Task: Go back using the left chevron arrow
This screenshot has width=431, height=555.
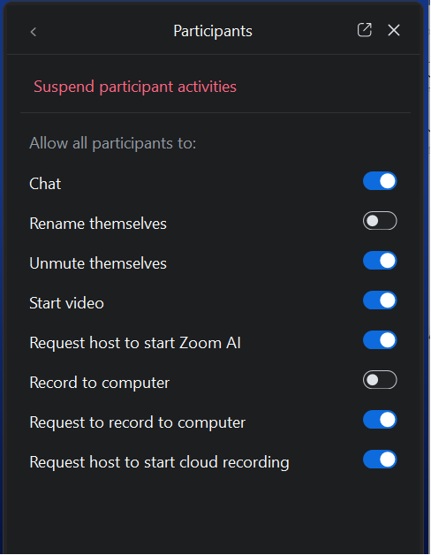Action: [x=34, y=32]
